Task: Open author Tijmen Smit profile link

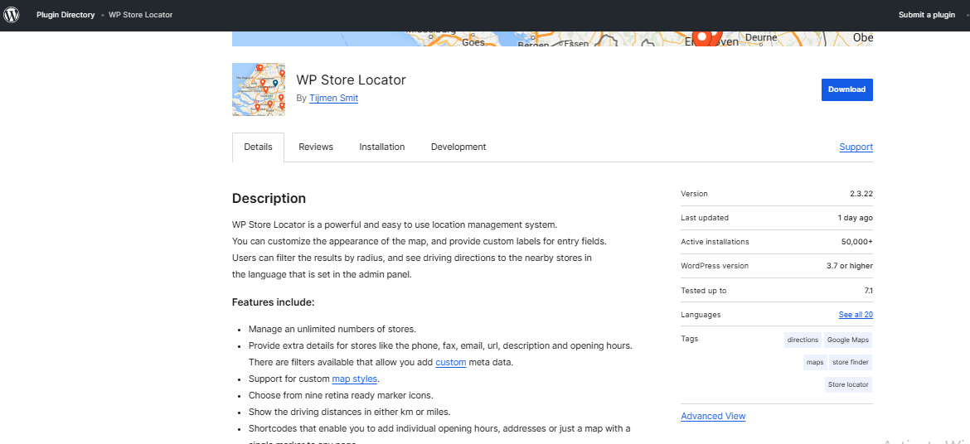Action: (x=333, y=99)
